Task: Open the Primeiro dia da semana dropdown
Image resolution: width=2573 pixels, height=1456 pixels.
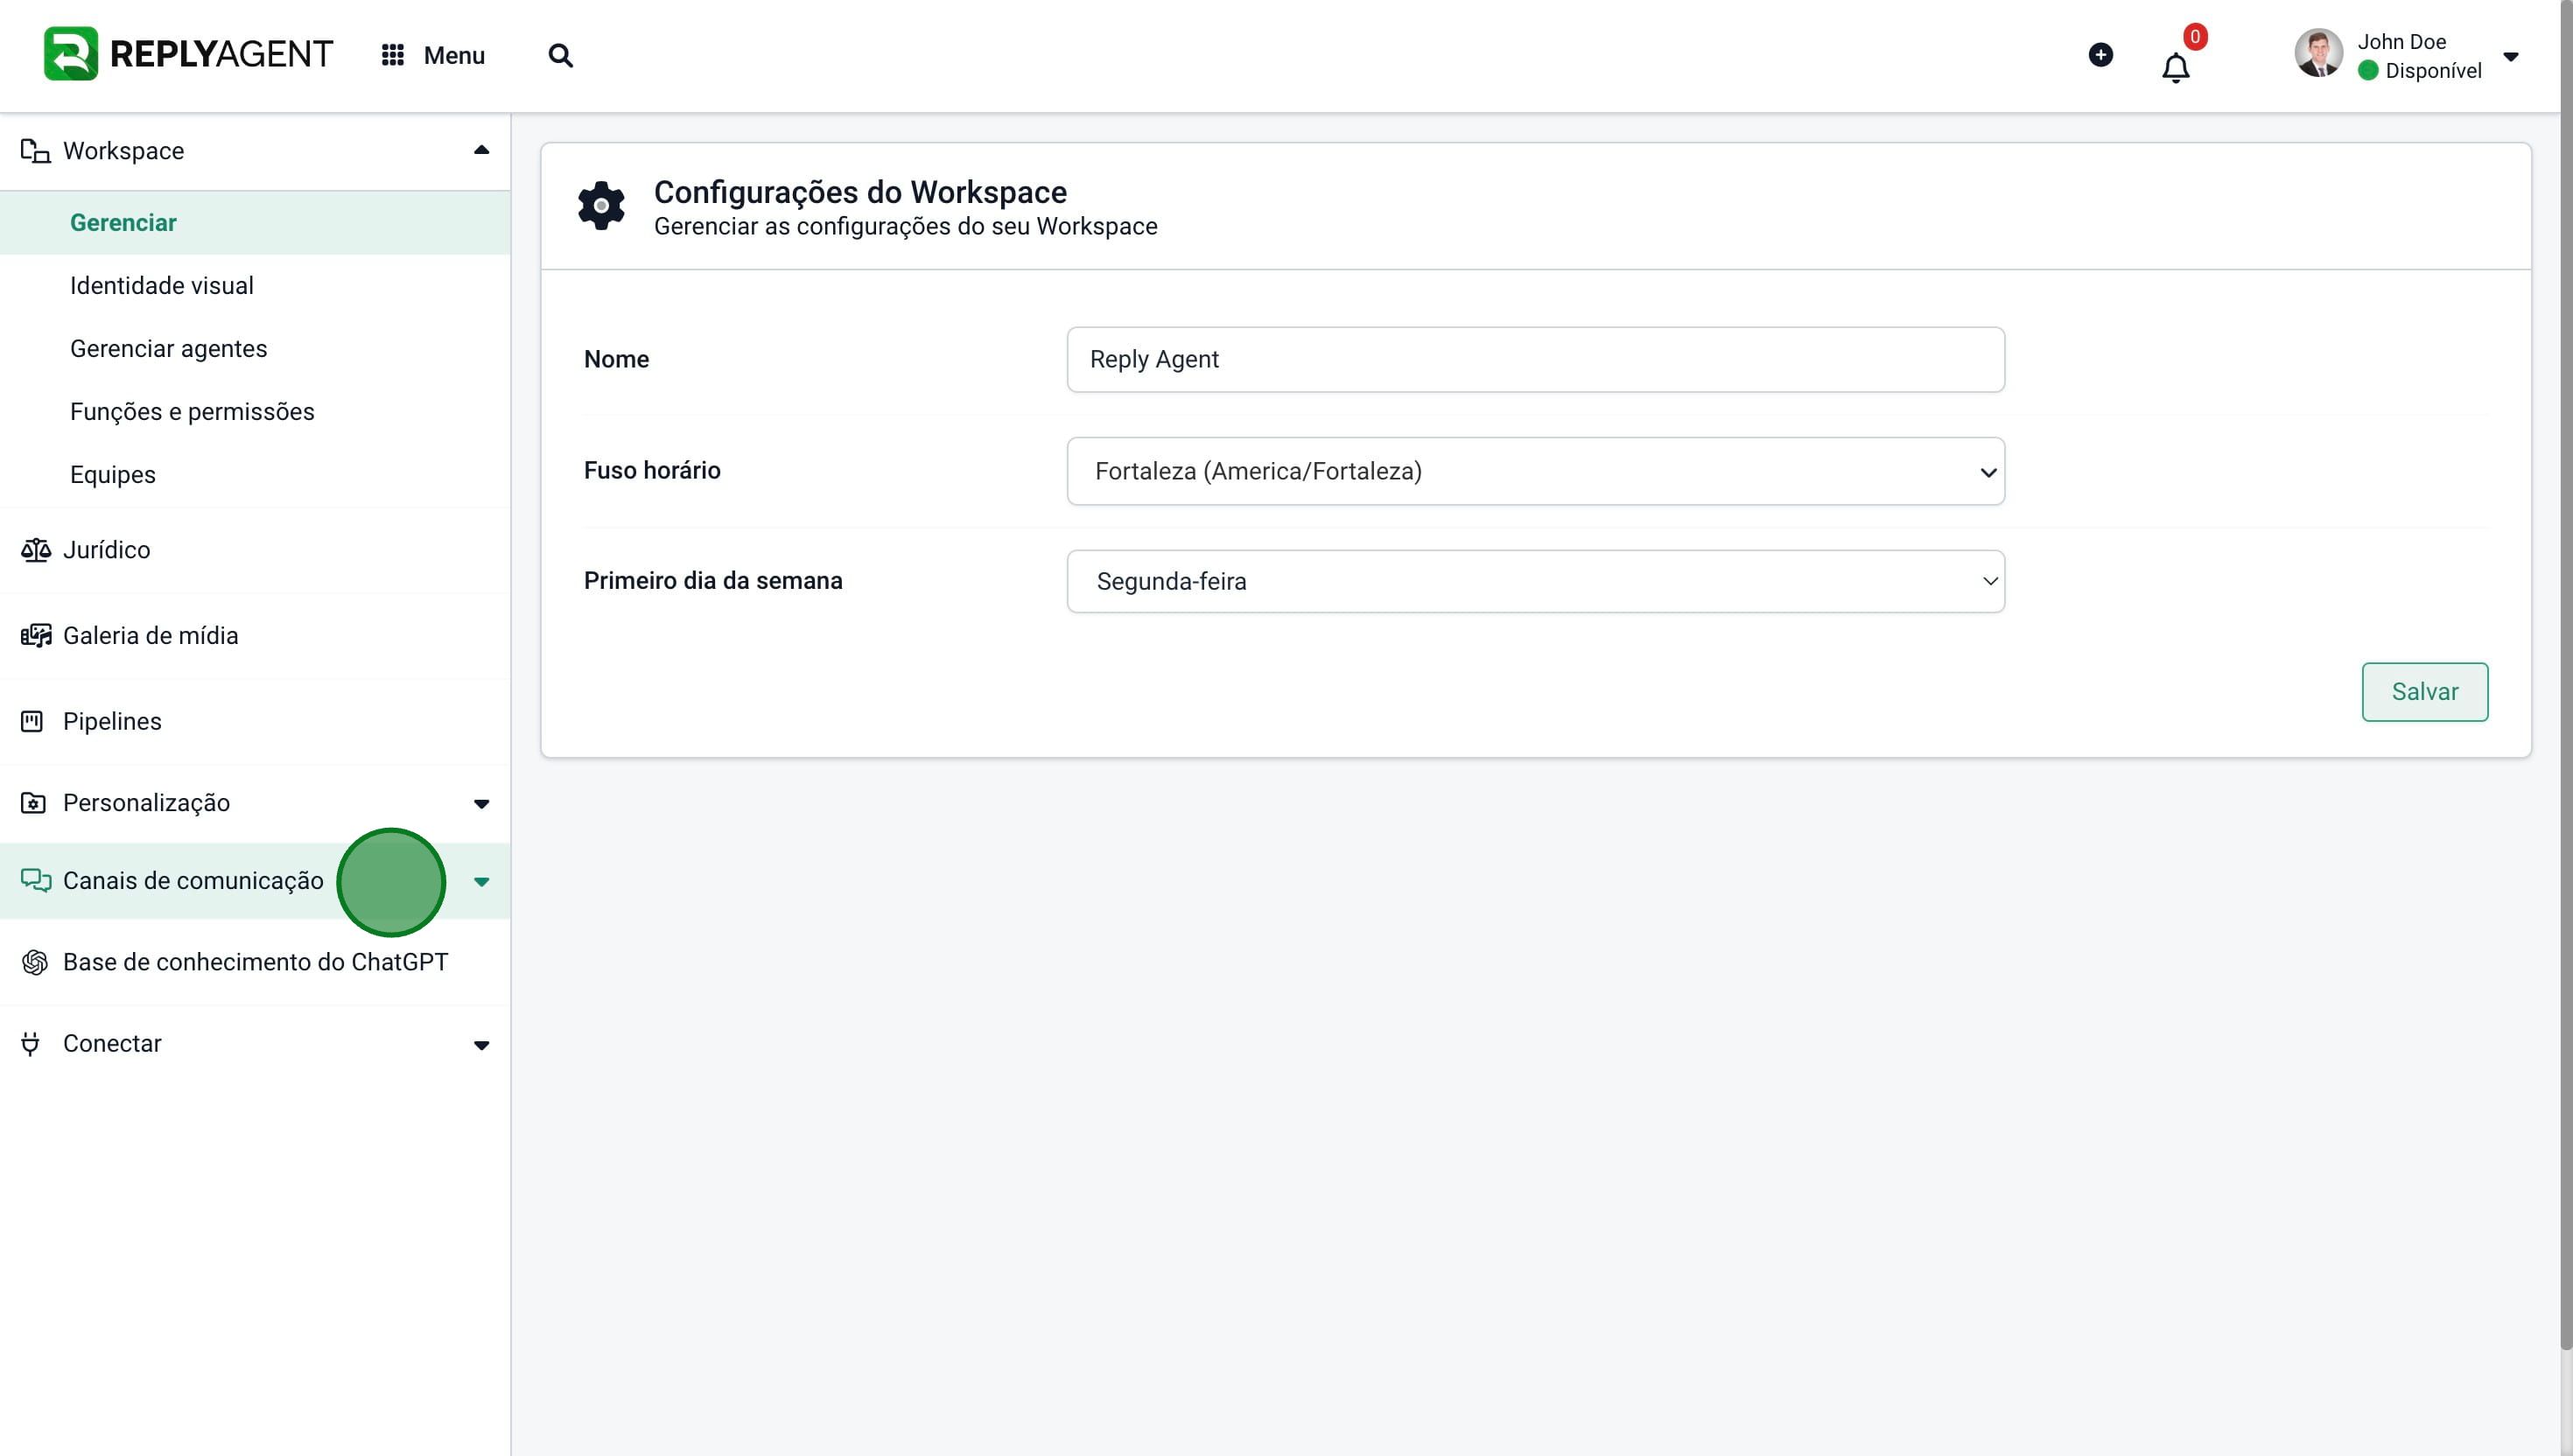Action: (x=1535, y=581)
